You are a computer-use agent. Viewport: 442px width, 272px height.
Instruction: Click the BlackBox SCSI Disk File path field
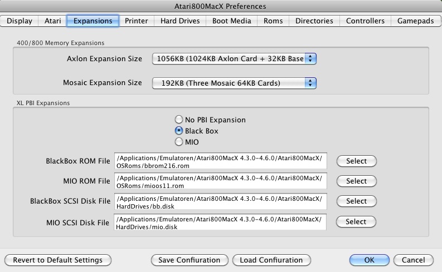(220, 201)
